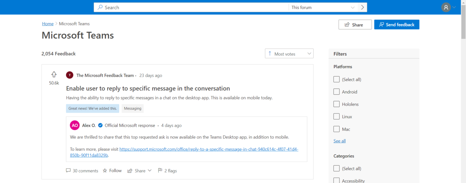This screenshot has width=466, height=183.
Task: Go to Home breadcrumb link
Action: 48,24
